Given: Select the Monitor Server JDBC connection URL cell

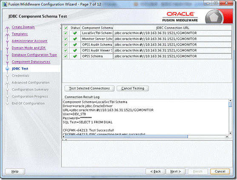Looking at the screenshot, I should 172,39.
